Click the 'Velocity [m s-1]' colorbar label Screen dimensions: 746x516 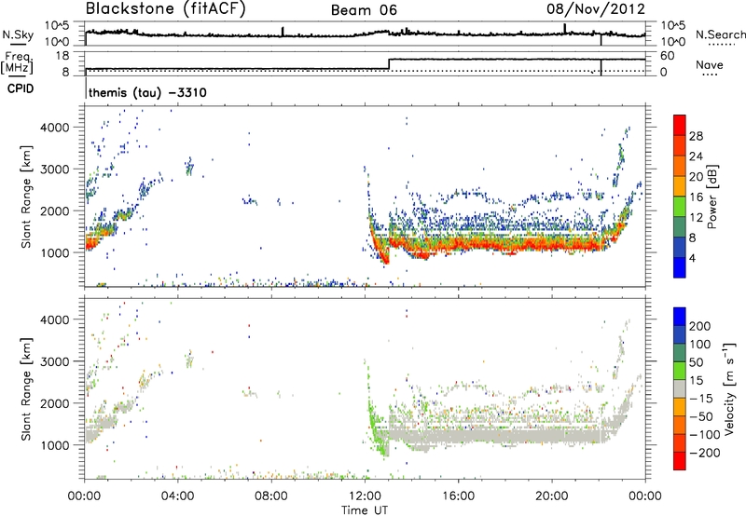click(729, 388)
